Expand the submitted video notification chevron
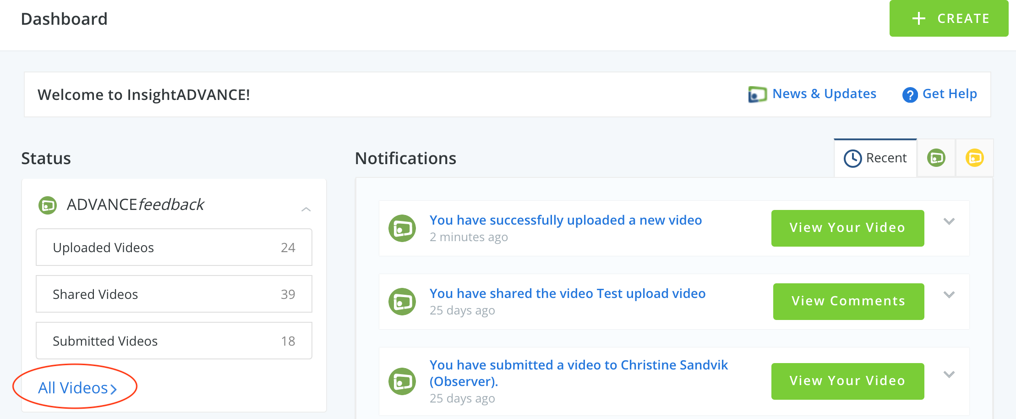This screenshot has width=1016, height=419. (949, 375)
